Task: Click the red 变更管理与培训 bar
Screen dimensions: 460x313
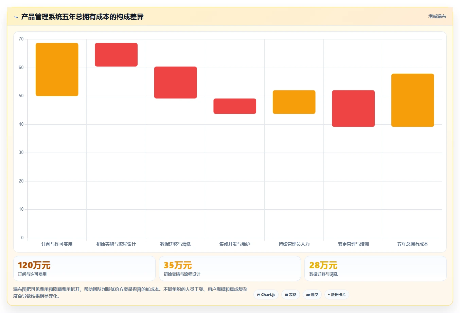Action: 353,108
